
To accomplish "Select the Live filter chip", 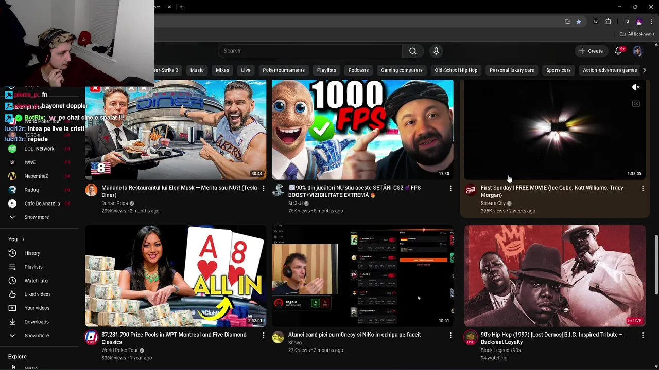I will [246, 70].
